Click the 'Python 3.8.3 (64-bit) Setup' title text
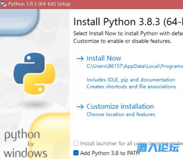183x159 pixels. (x=40, y=4)
